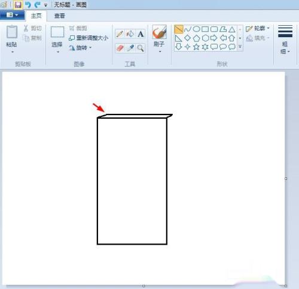Expand the shapes gallery more arrow
The image size is (299, 289).
[240, 47]
